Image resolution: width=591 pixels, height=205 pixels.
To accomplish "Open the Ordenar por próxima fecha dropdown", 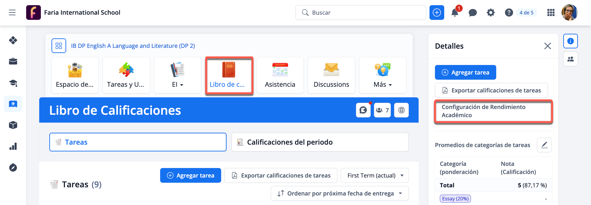I will [339, 193].
